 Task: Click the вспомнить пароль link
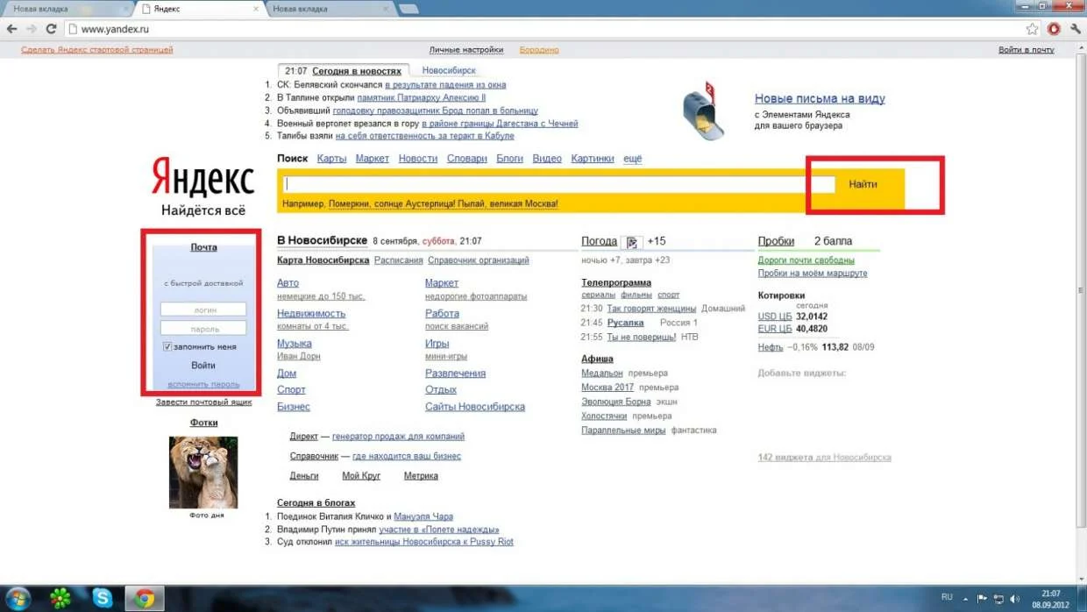point(203,384)
